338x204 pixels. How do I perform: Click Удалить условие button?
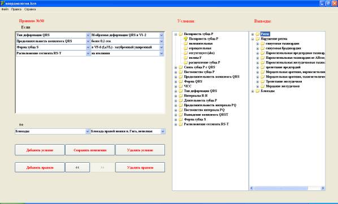tap(140, 150)
